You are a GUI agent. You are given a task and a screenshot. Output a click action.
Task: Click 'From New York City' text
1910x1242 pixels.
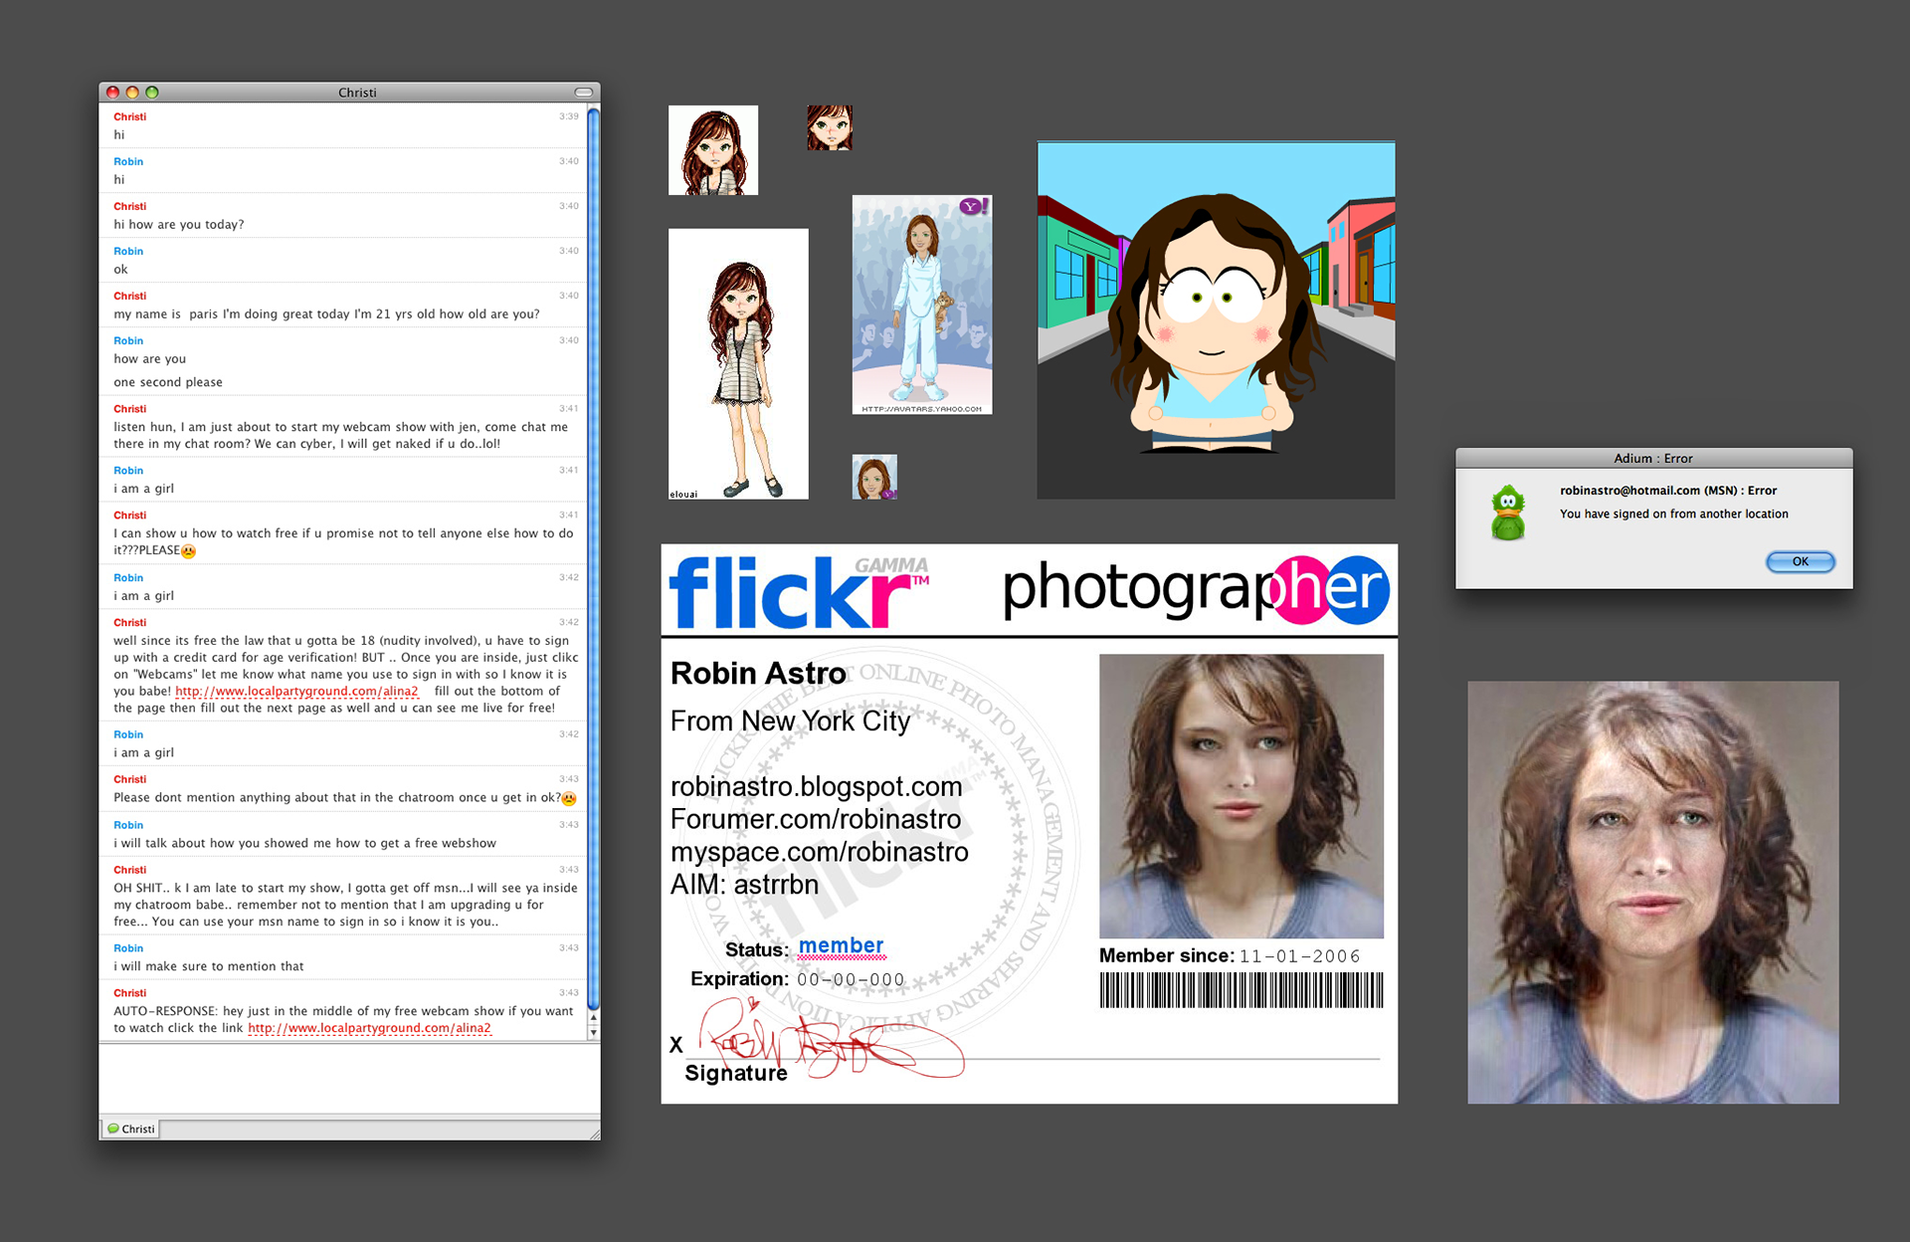coord(791,722)
